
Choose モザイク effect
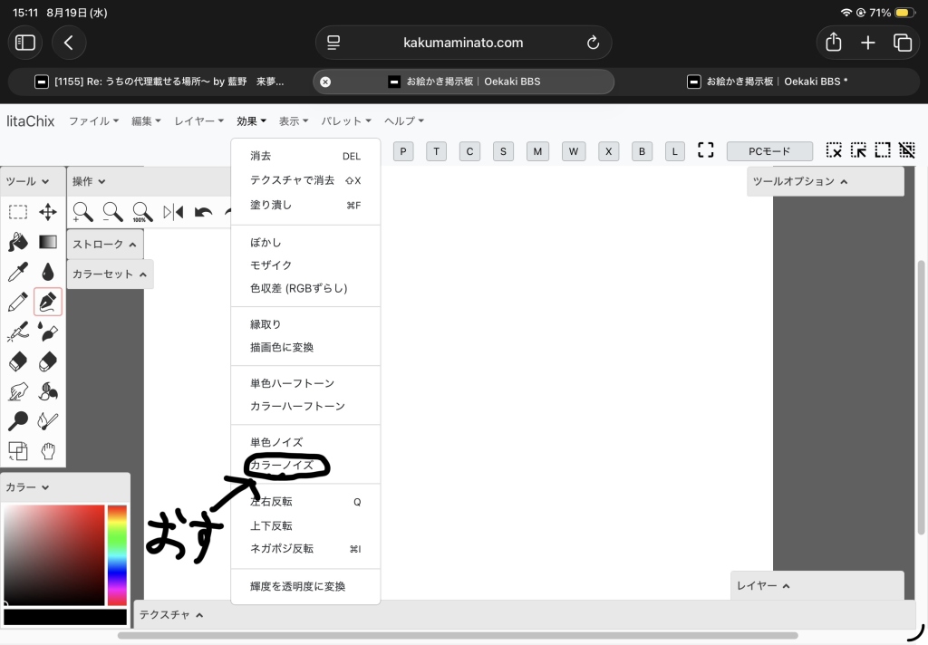tap(305, 265)
